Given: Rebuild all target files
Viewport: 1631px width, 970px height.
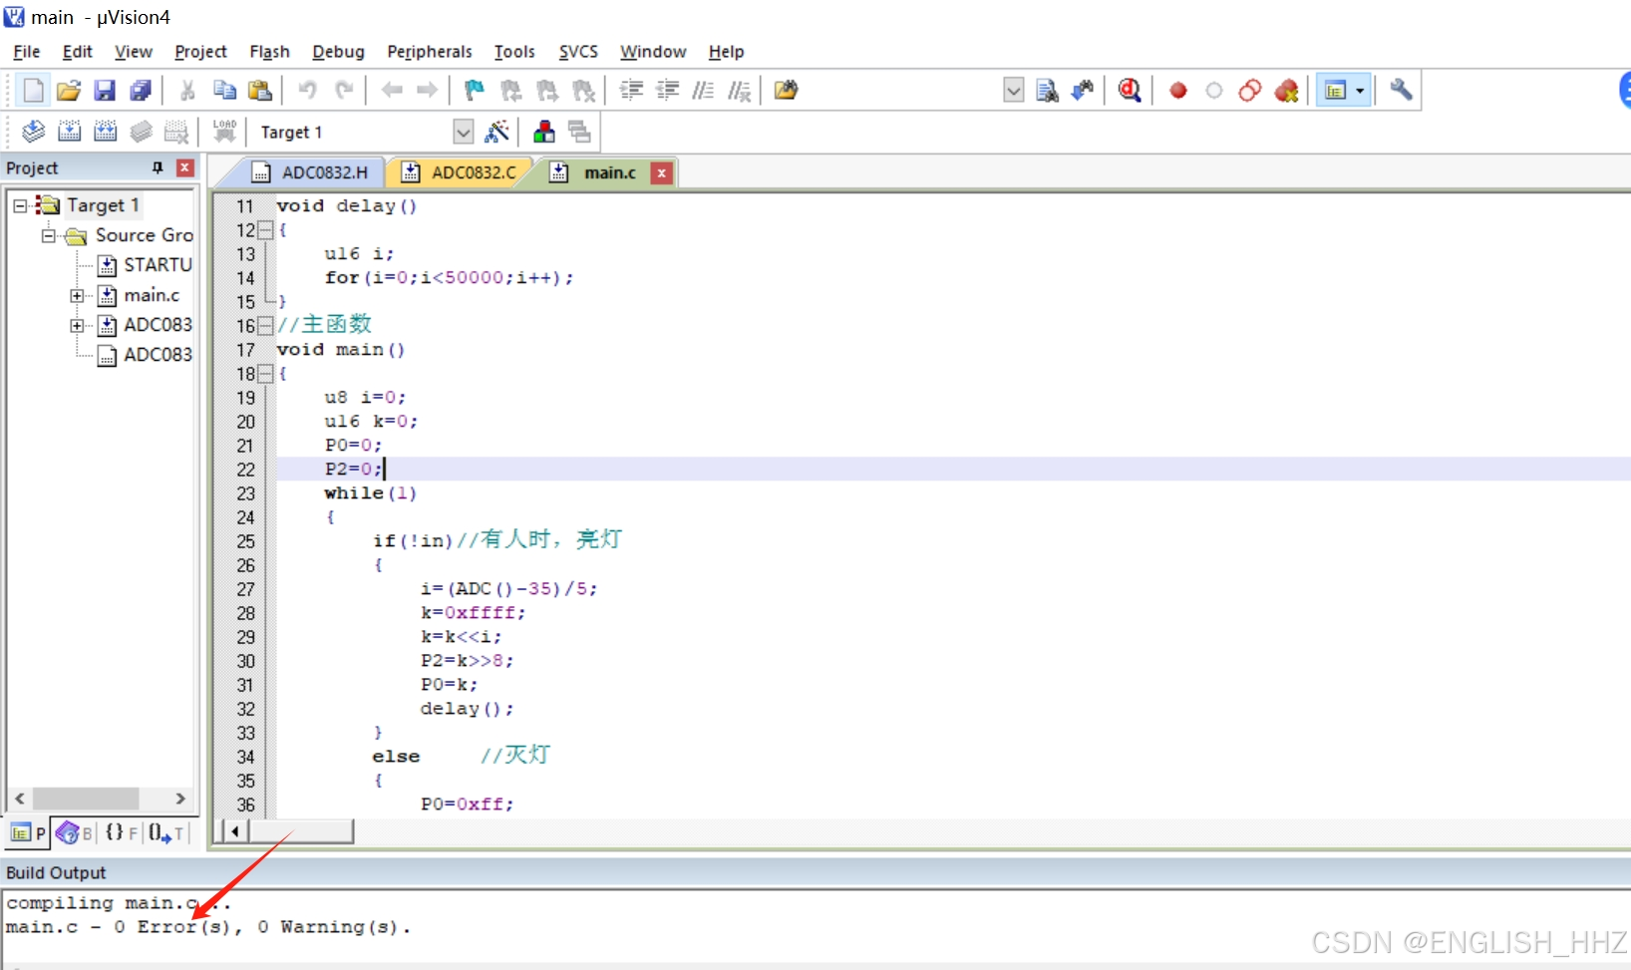Looking at the screenshot, I should pyautogui.click(x=105, y=132).
